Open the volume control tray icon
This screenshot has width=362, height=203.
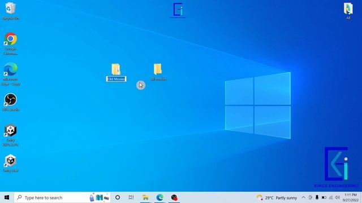pyautogui.click(x=338, y=197)
